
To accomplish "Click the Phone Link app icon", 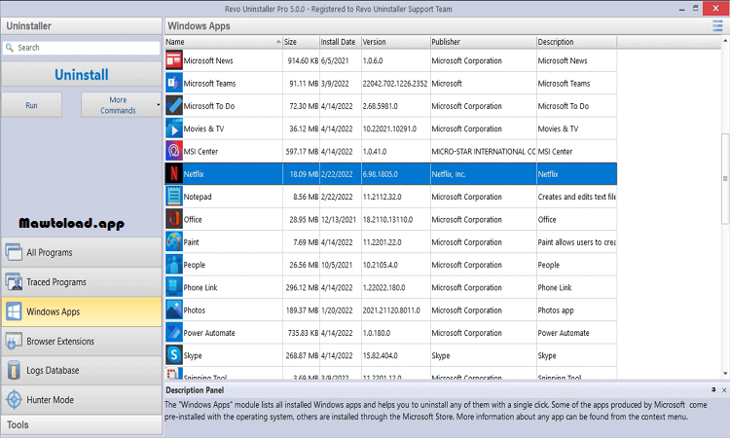I will pyautogui.click(x=173, y=287).
